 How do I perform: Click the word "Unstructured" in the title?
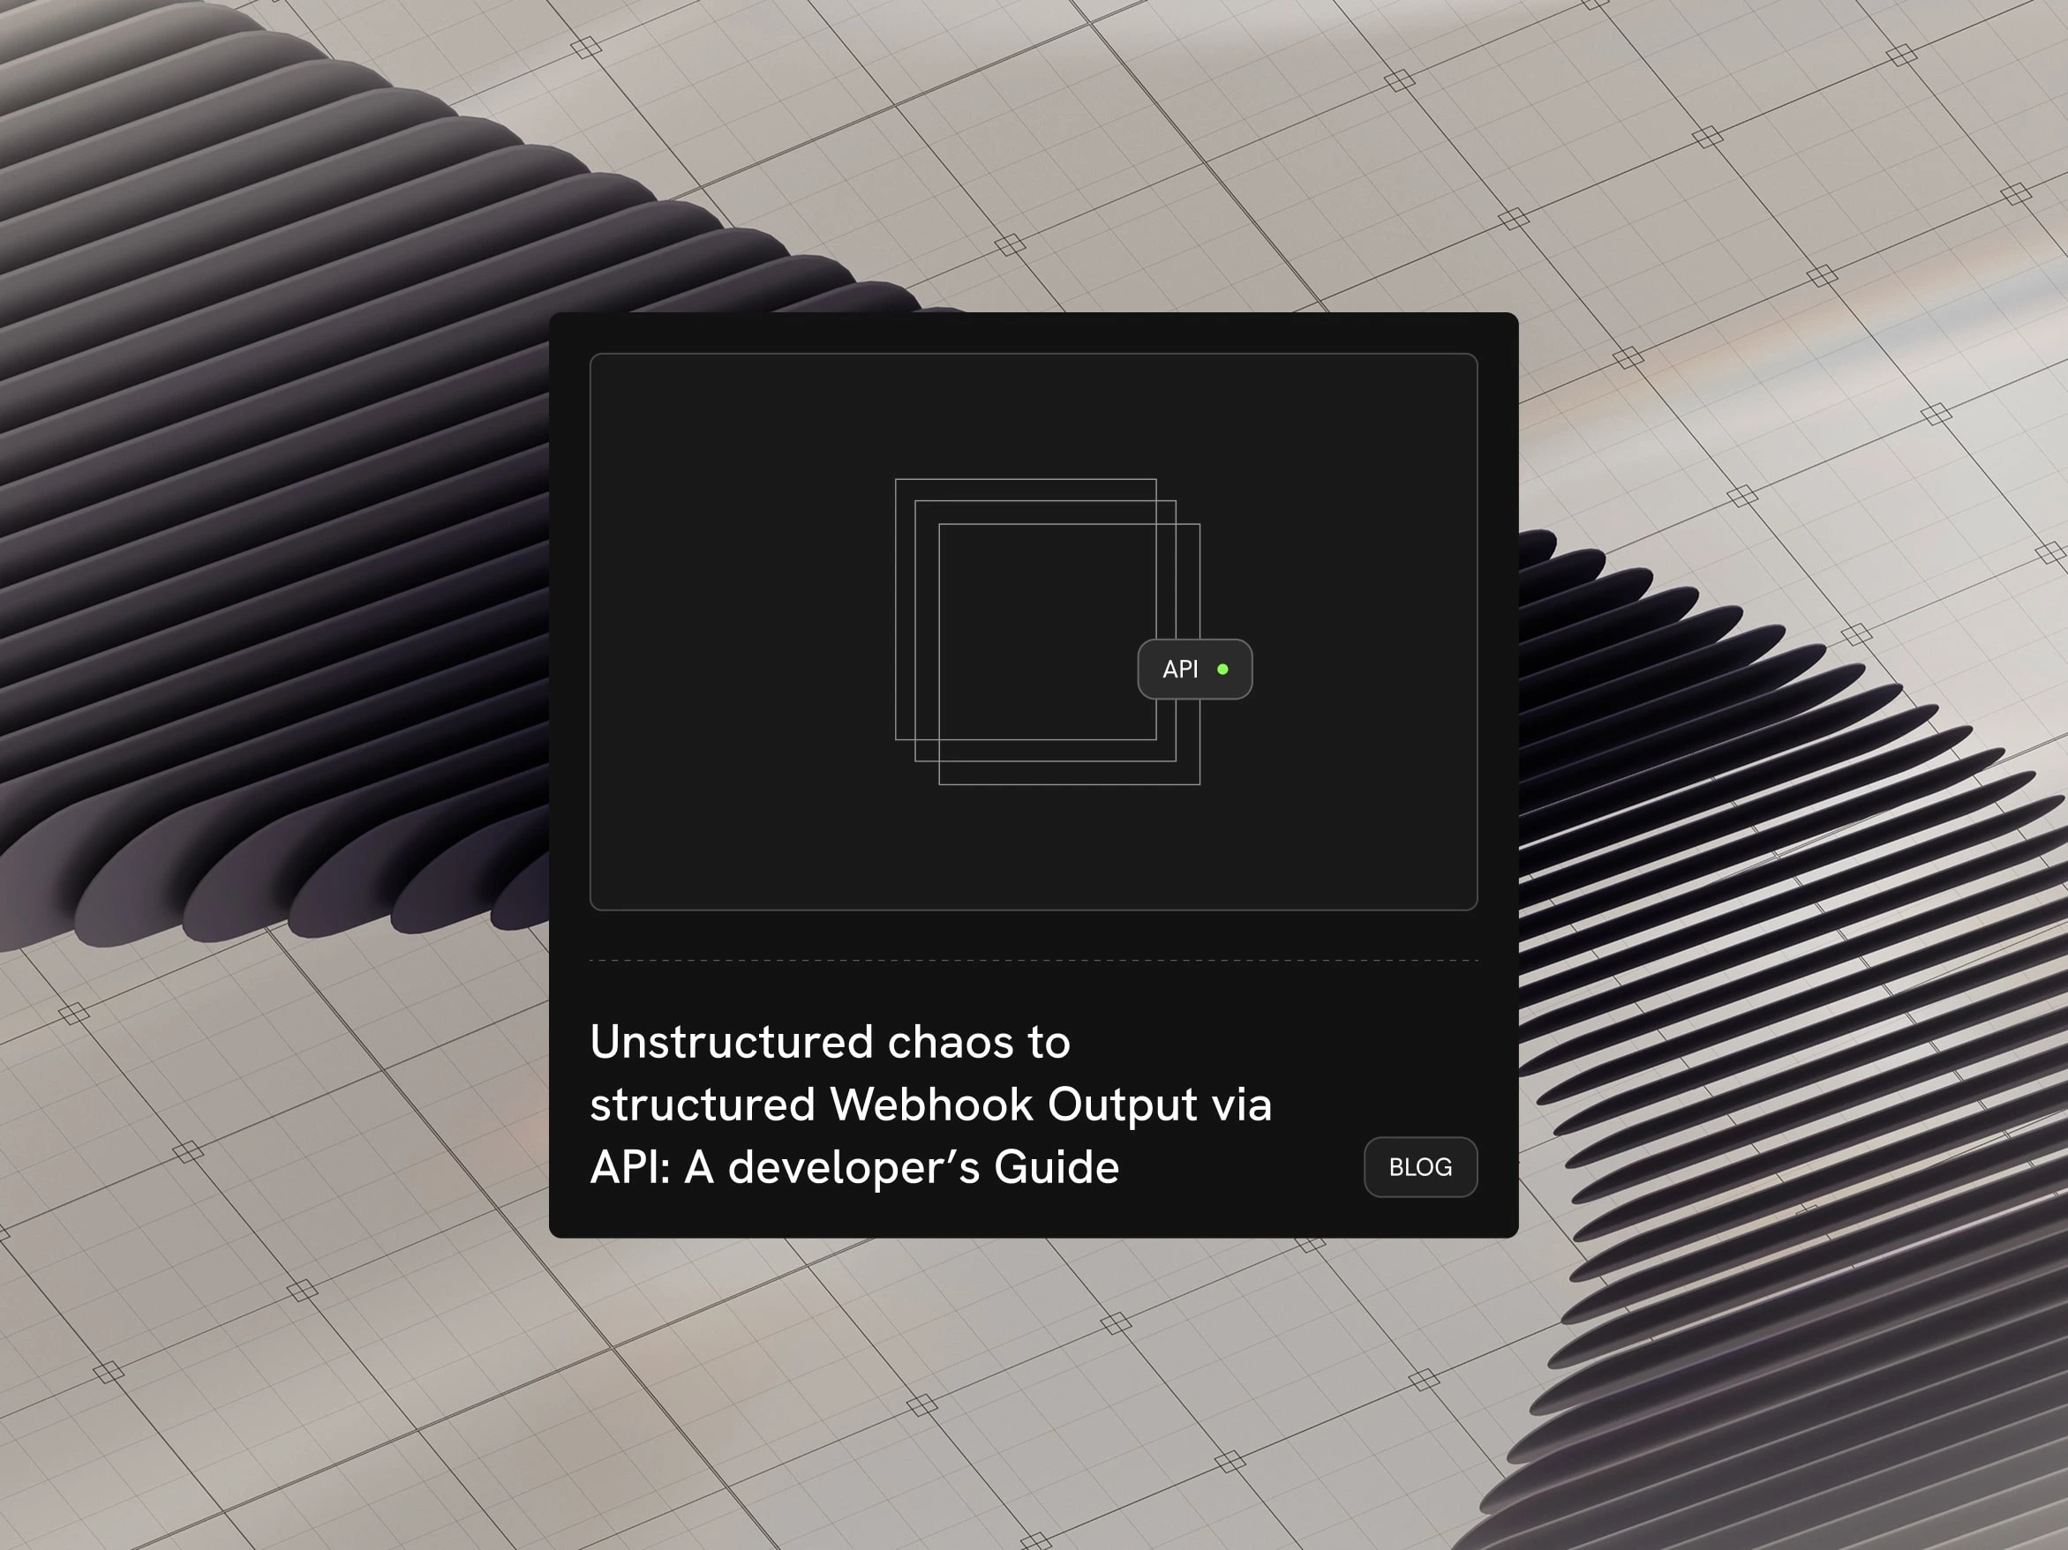(x=731, y=1042)
